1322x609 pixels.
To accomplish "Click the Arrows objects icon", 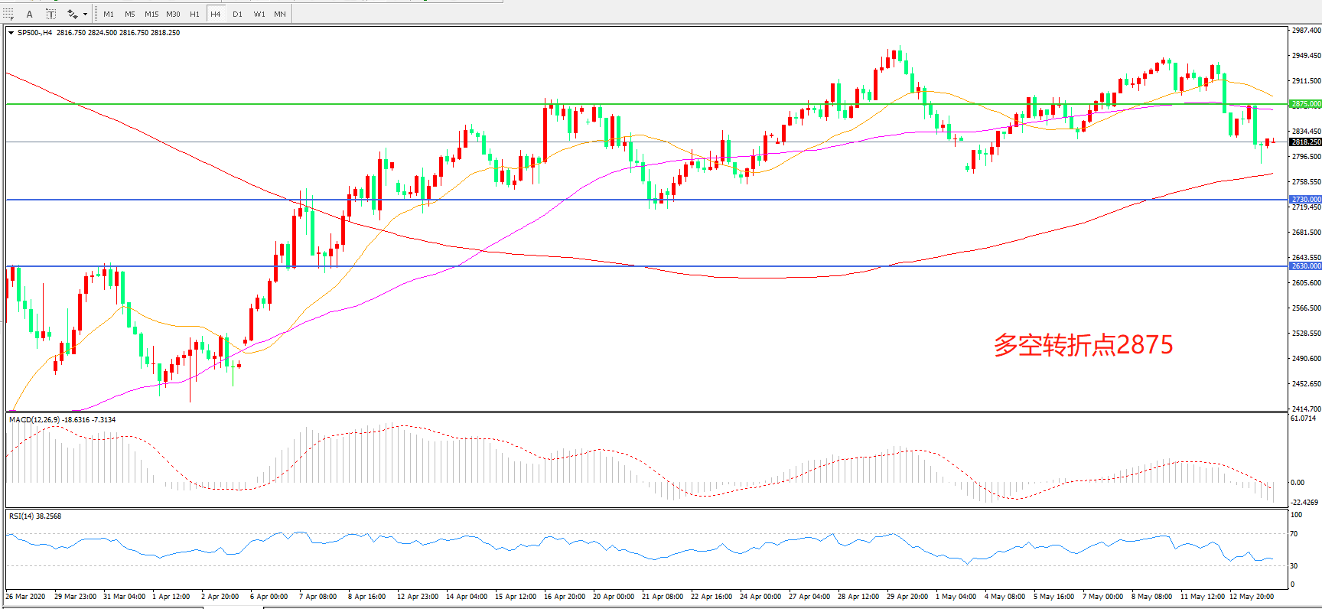I will (x=72, y=14).
